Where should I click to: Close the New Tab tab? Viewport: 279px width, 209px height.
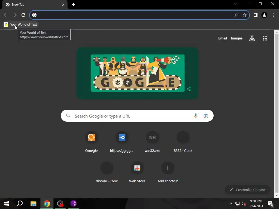(63, 5)
